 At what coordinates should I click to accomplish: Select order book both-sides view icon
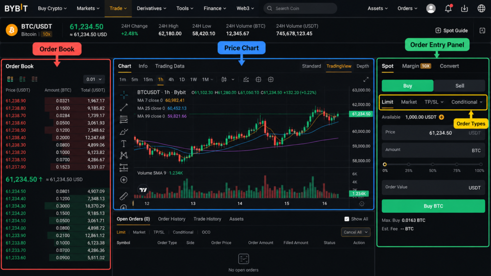point(10,79)
